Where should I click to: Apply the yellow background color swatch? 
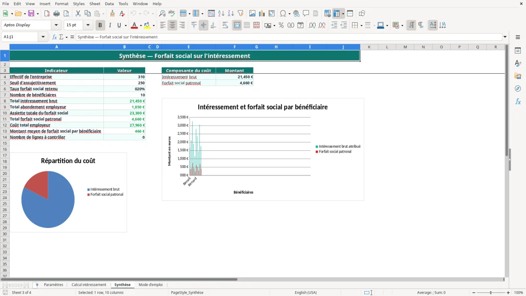coord(148,25)
